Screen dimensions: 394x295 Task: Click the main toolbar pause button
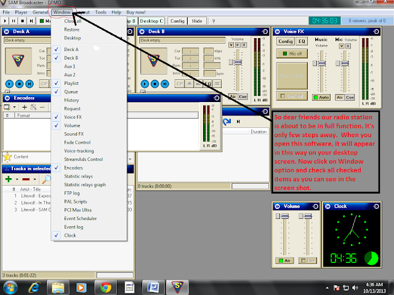[x=14, y=21]
